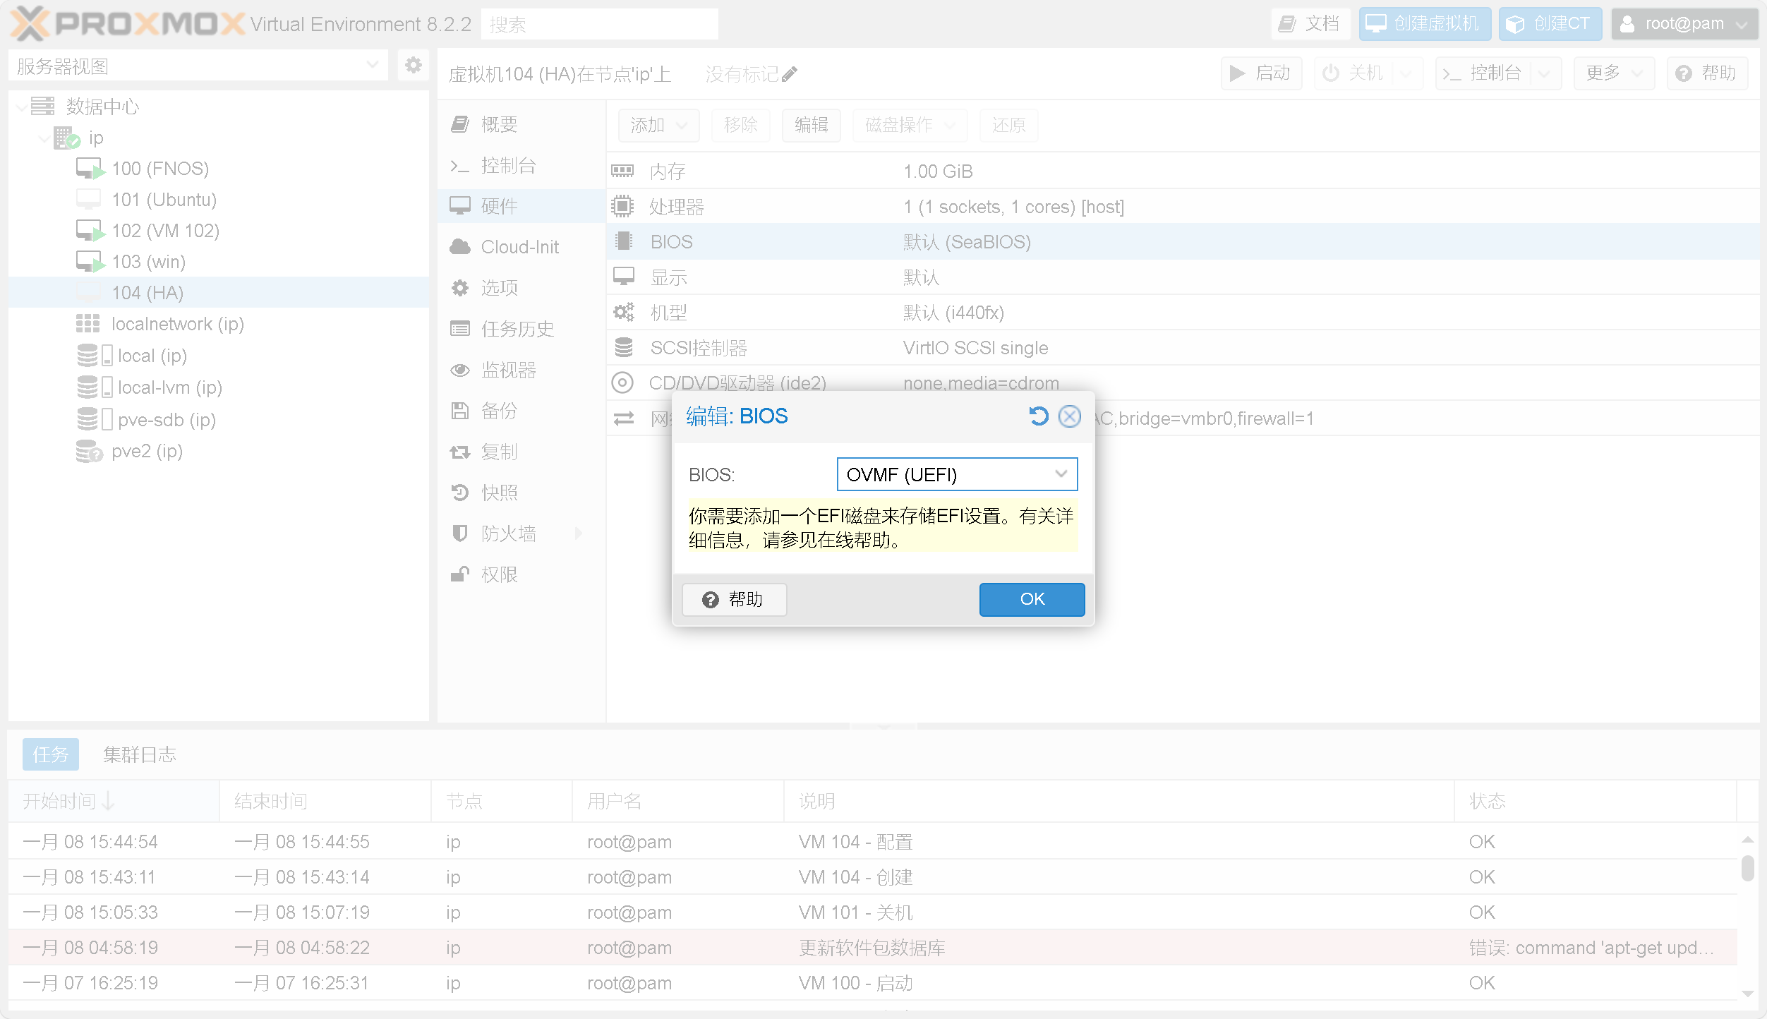This screenshot has width=1767, height=1019.
Task: Open the Firewall shield icon item
Action: (460, 533)
